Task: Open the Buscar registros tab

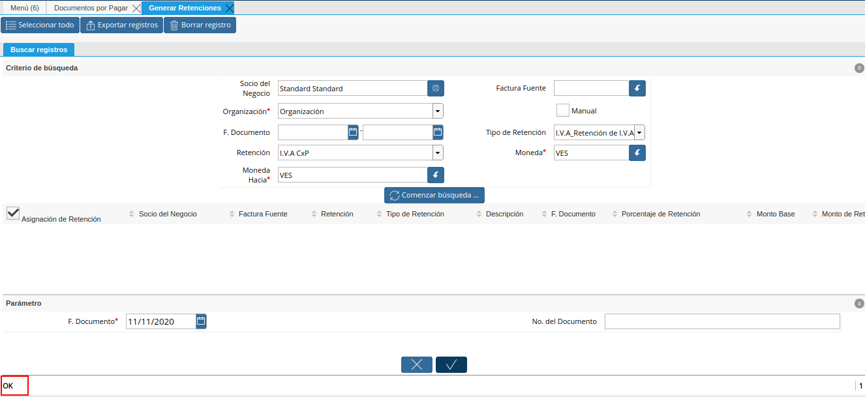Action: [39, 50]
